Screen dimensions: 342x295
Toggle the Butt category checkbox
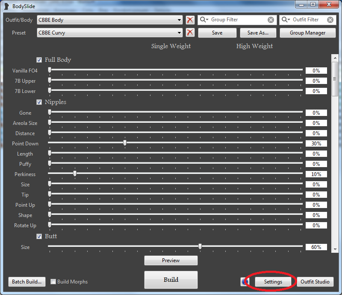(x=39, y=237)
